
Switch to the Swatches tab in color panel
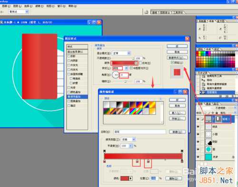coord(208,49)
